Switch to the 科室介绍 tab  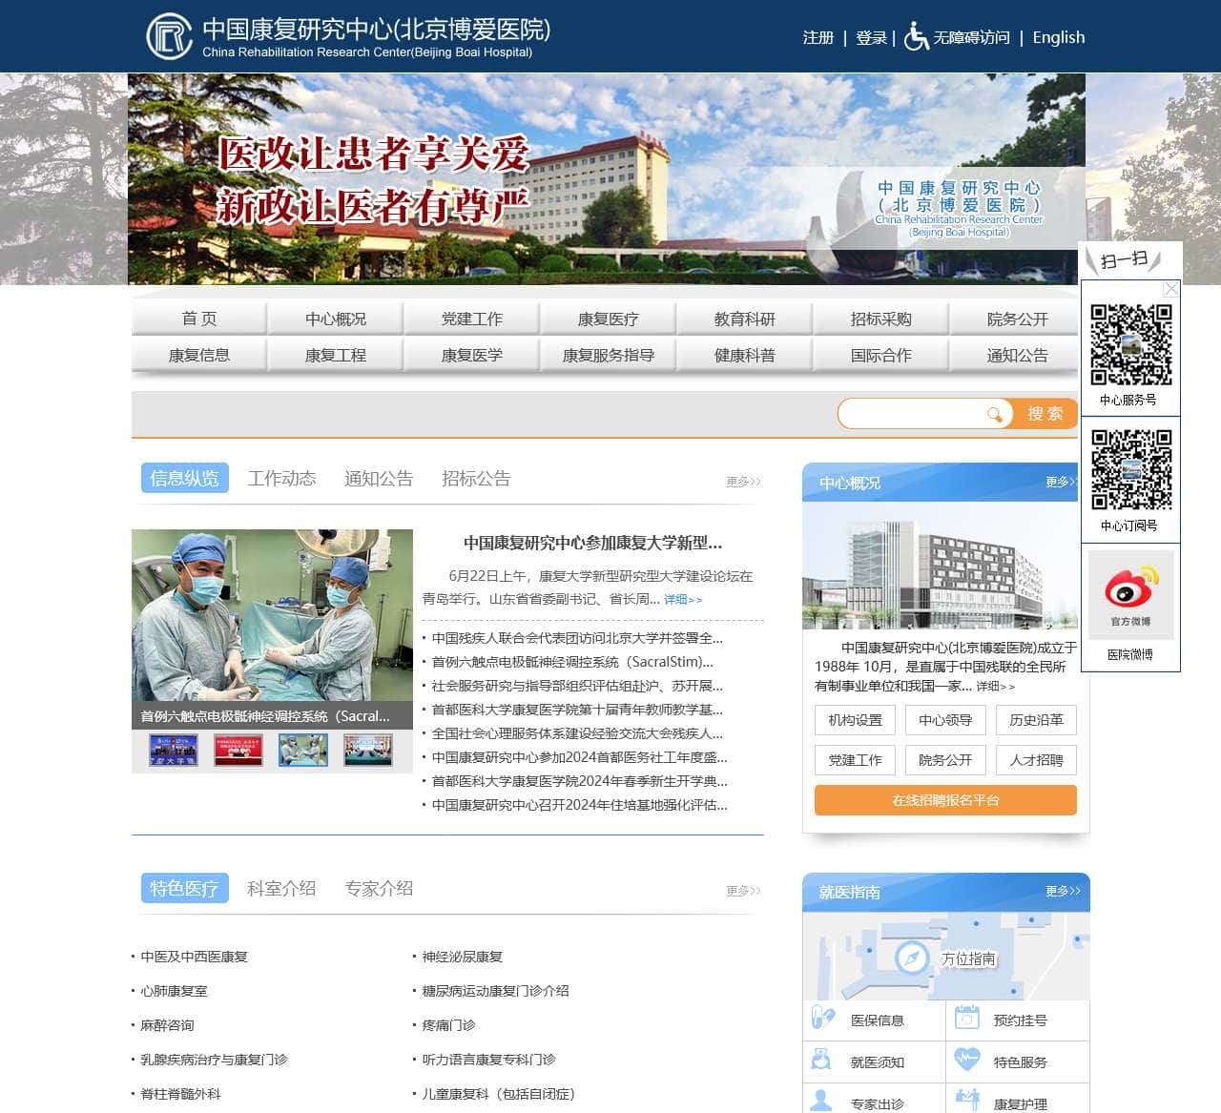(x=280, y=888)
